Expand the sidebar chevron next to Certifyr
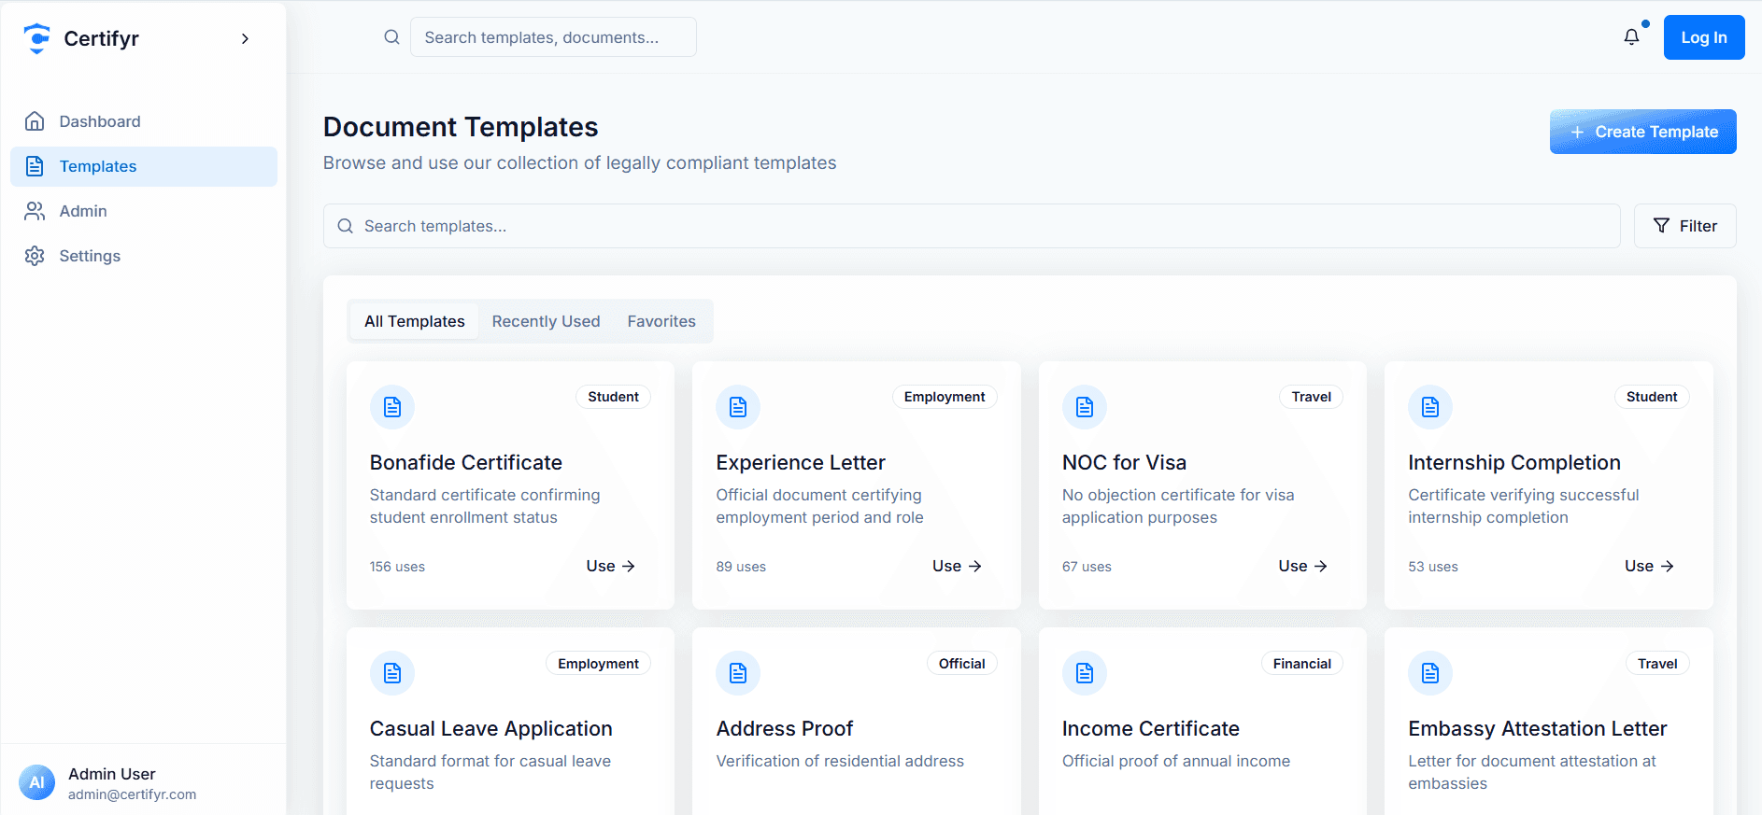 (245, 38)
